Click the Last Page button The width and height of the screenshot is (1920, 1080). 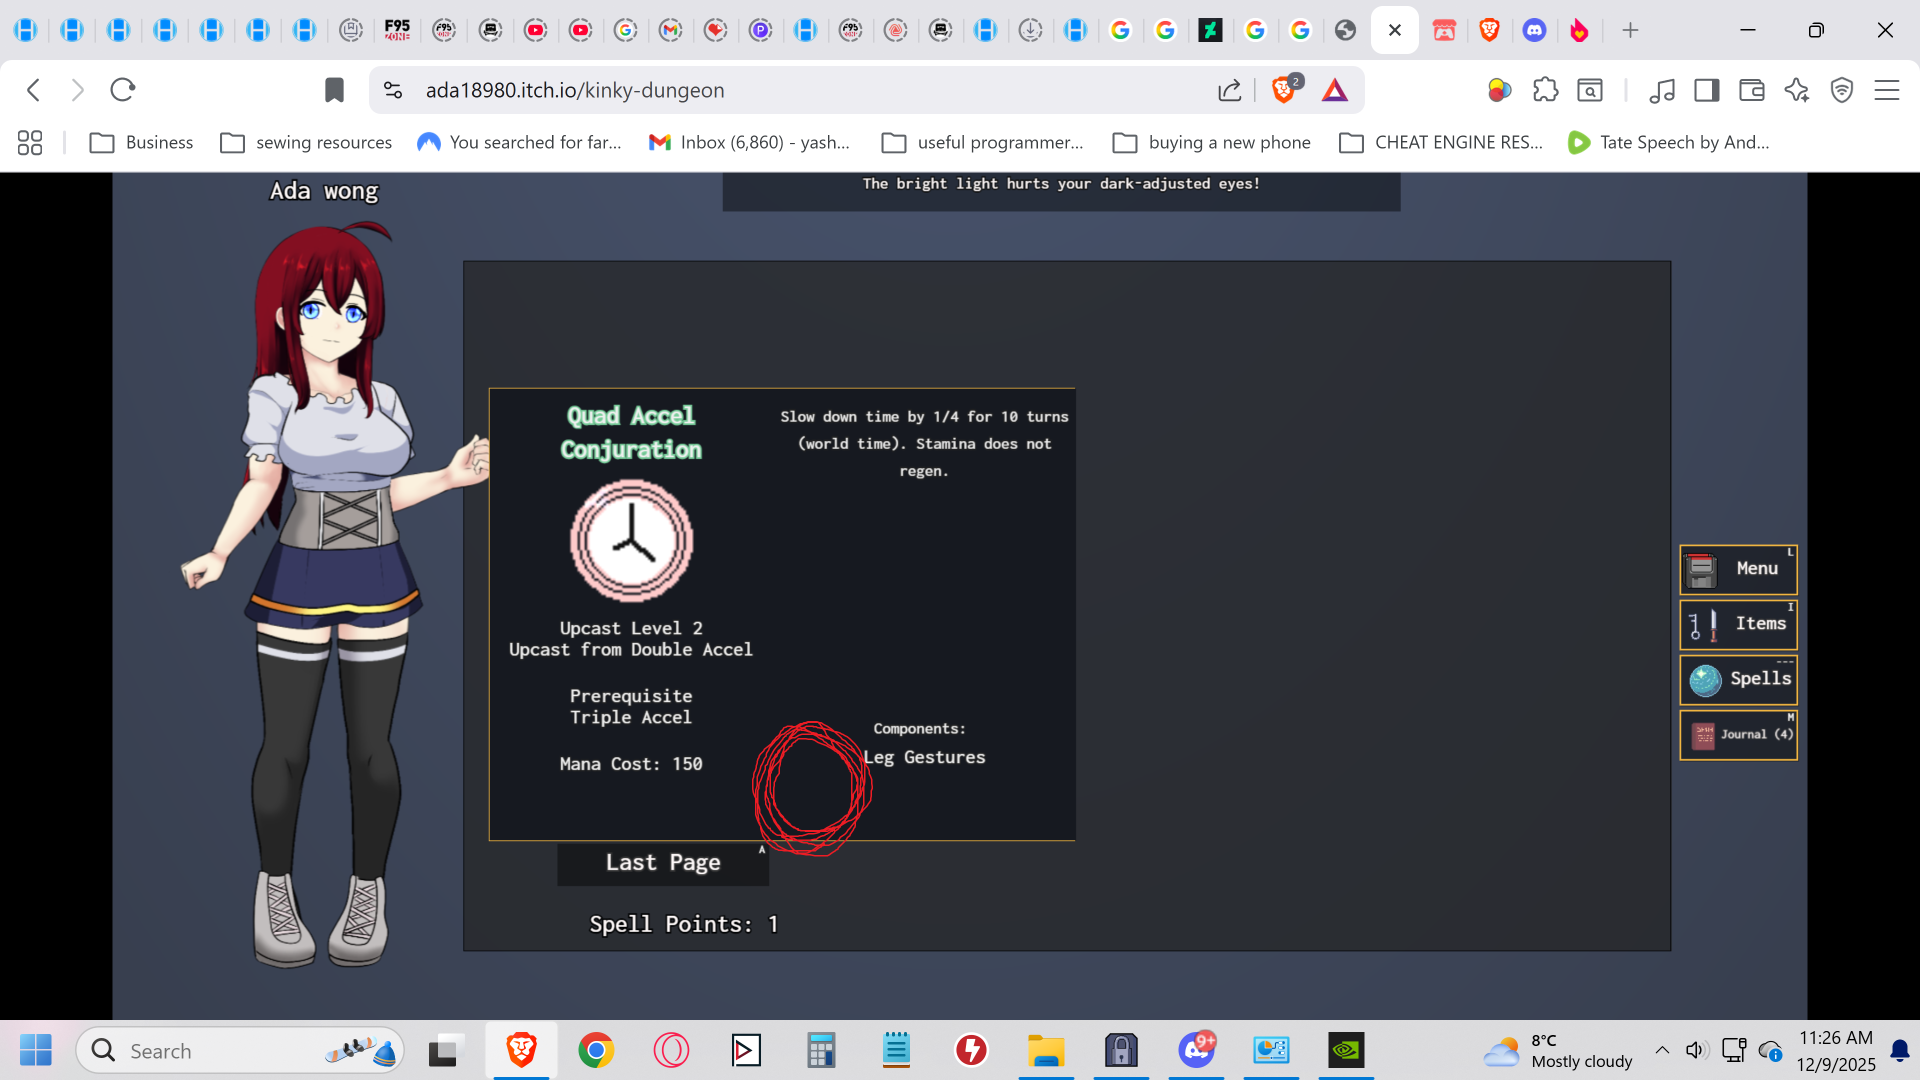pos(662,863)
